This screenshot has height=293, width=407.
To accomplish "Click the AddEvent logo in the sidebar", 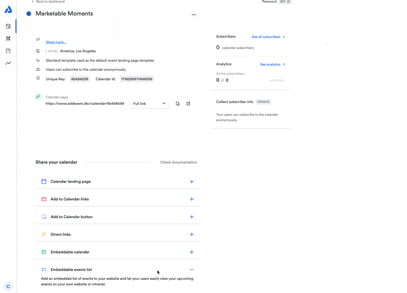I will click(x=8, y=10).
